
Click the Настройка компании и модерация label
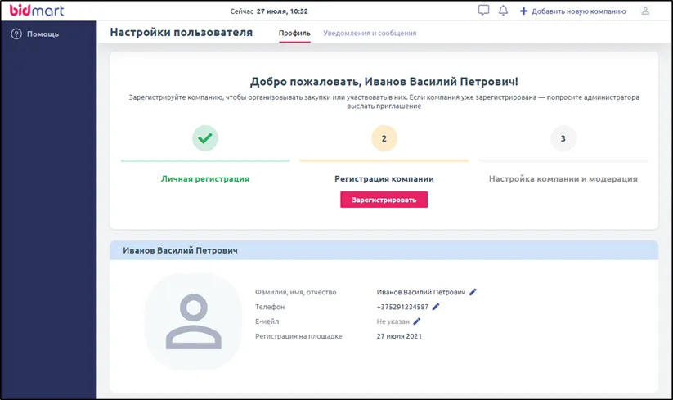pyautogui.click(x=563, y=178)
